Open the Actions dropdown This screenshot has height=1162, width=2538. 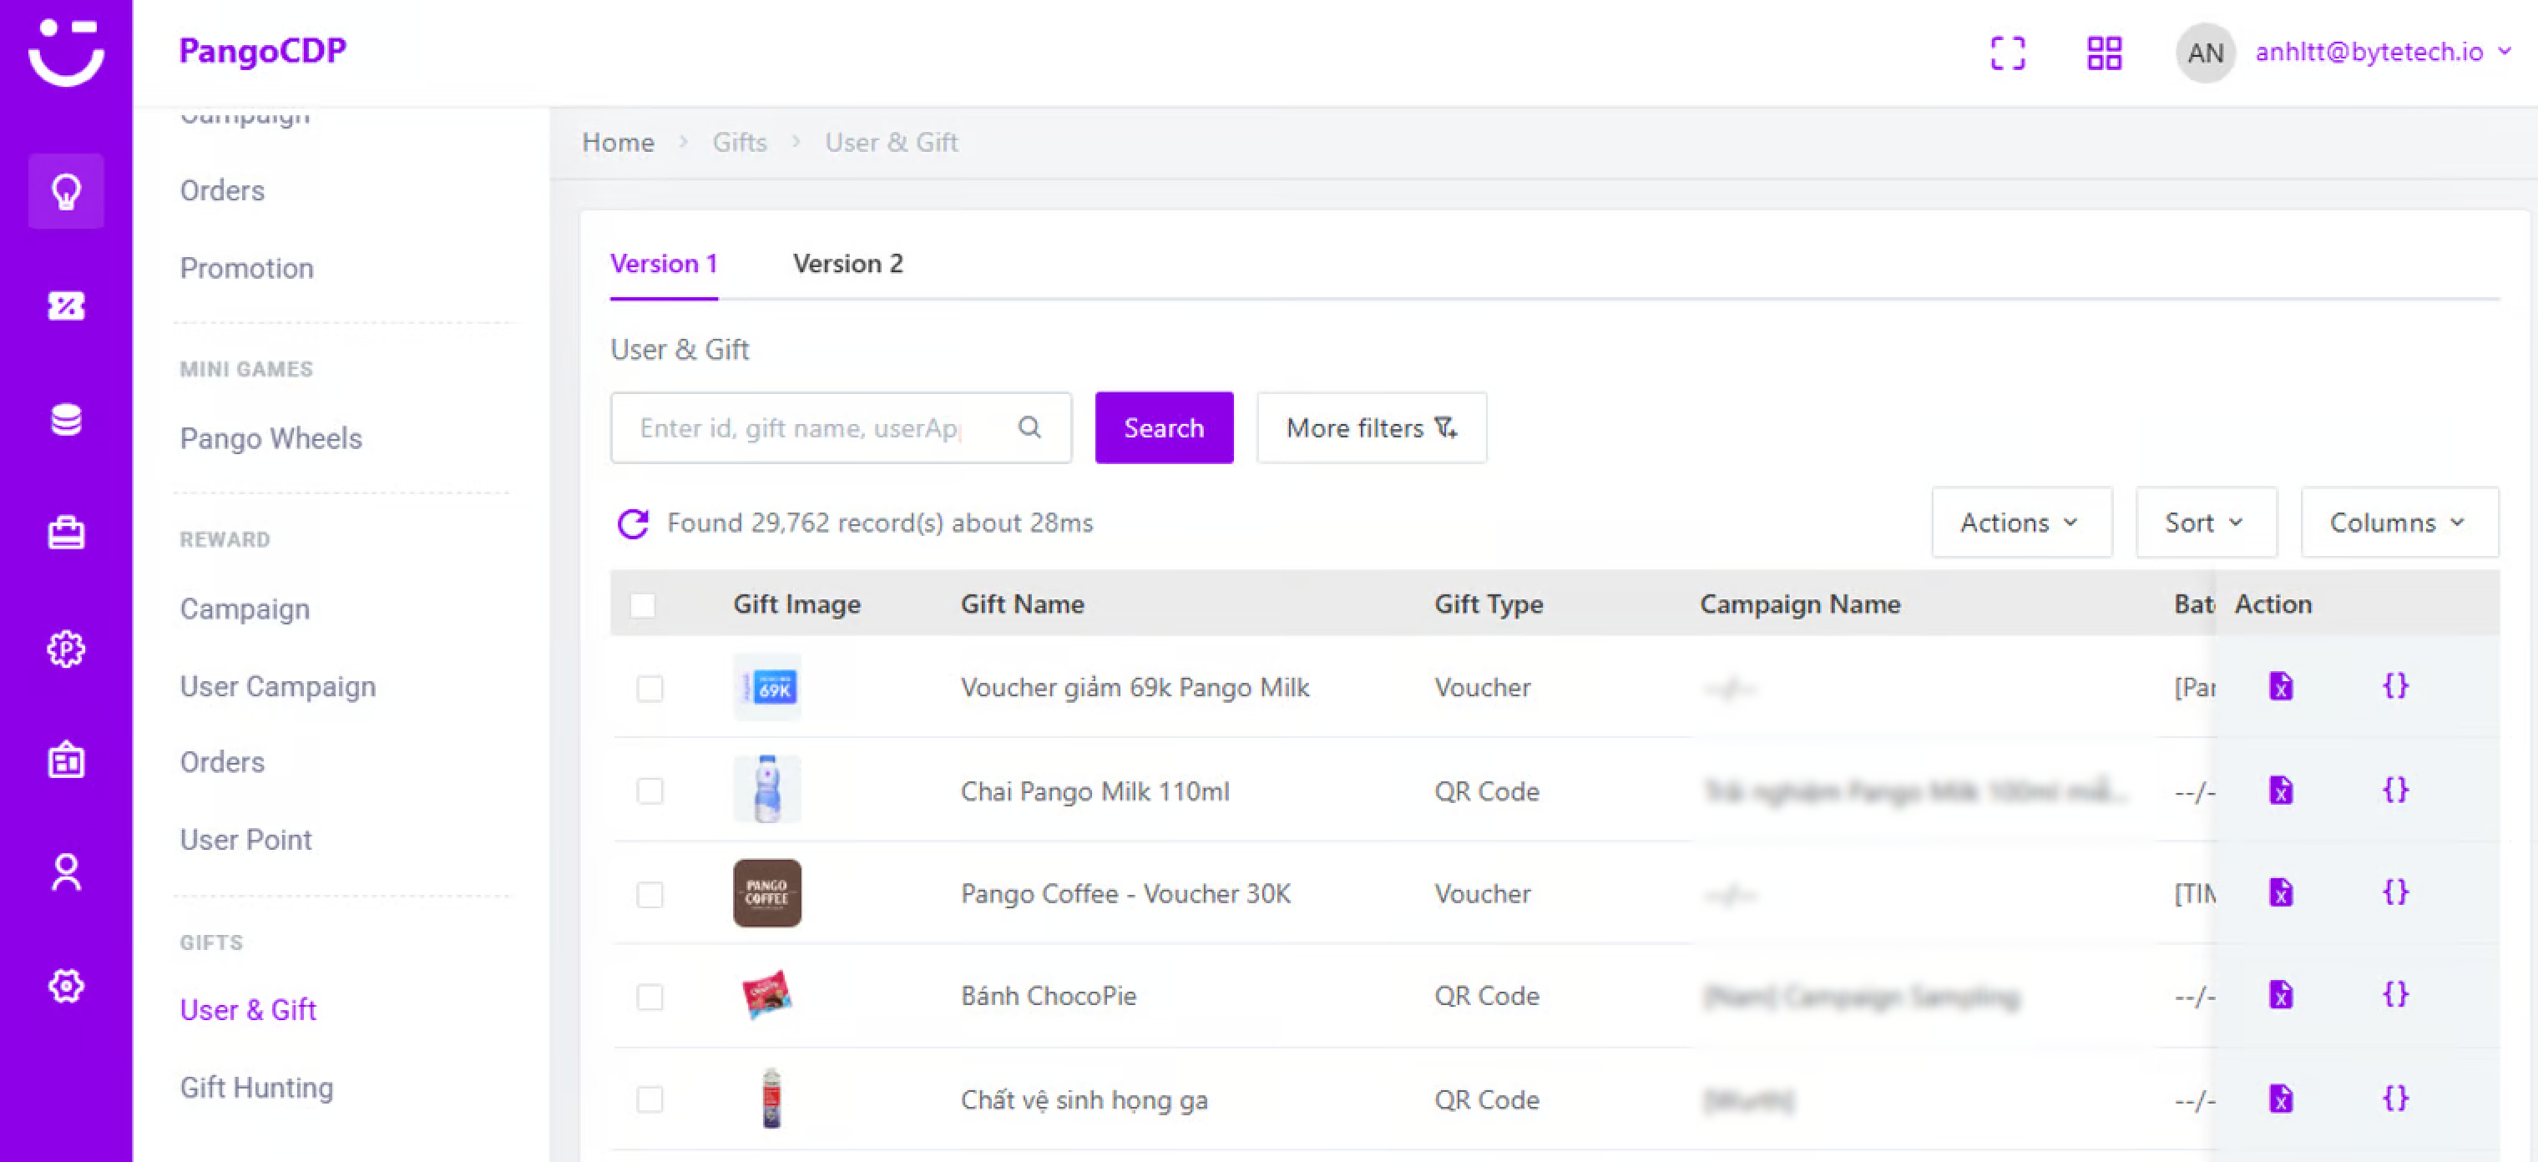(2020, 523)
